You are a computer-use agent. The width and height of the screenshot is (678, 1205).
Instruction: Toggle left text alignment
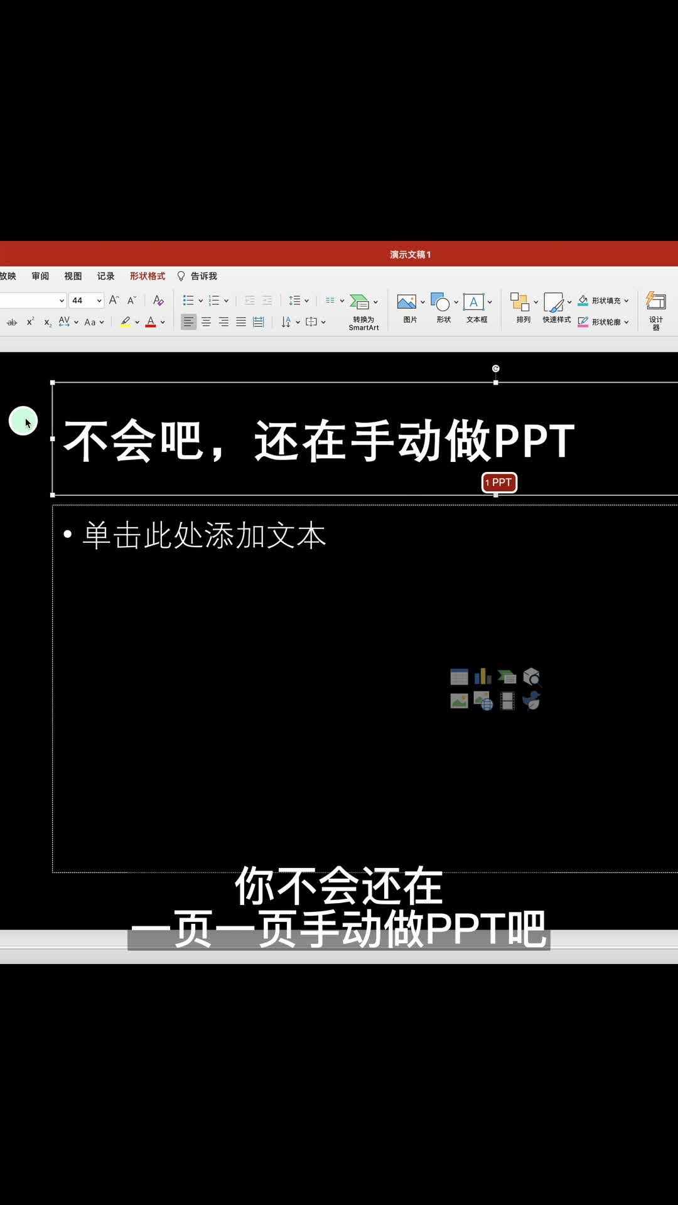click(188, 322)
